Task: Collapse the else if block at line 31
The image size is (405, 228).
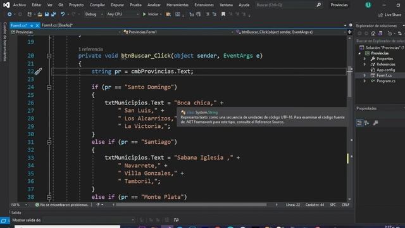Action: coord(49,142)
